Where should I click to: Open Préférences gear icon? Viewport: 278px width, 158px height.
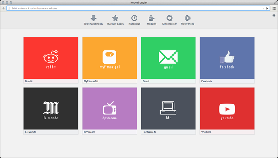coord(187,18)
